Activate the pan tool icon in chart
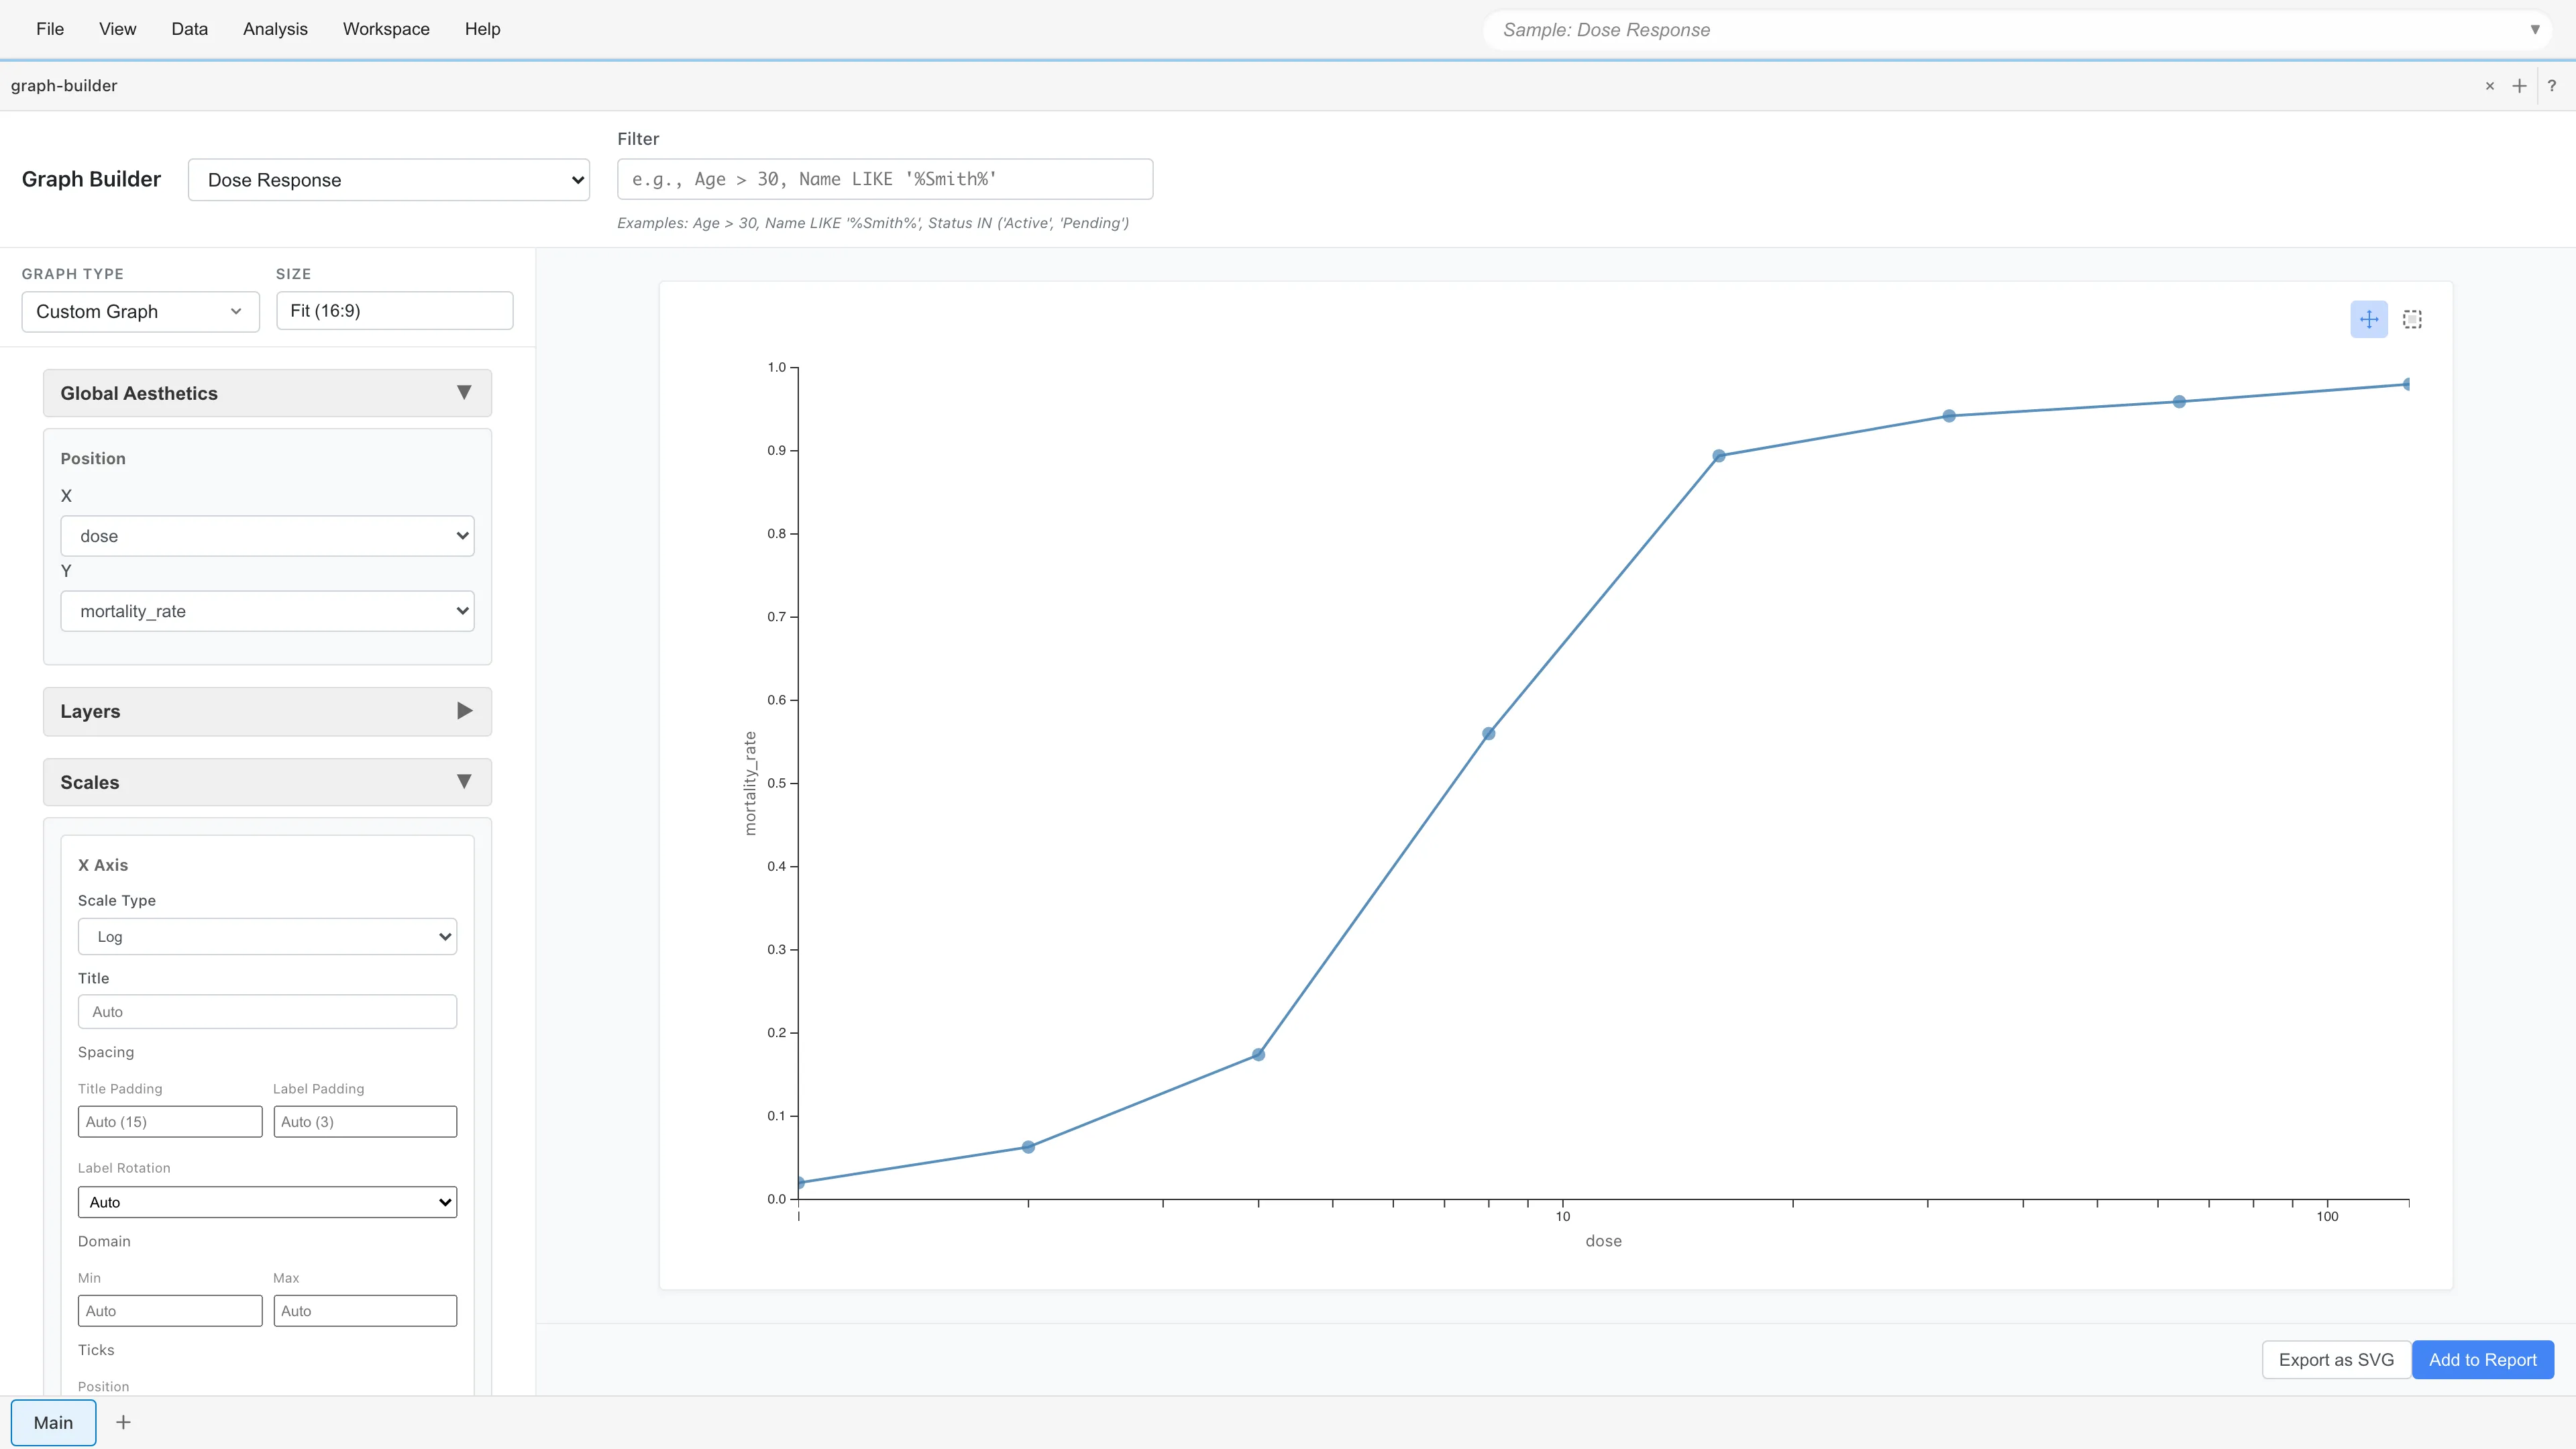 click(x=2368, y=319)
